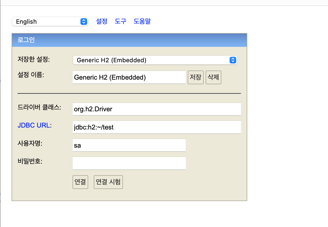Click the 연결 시험 button
This screenshot has width=328, height=227.
(108, 182)
